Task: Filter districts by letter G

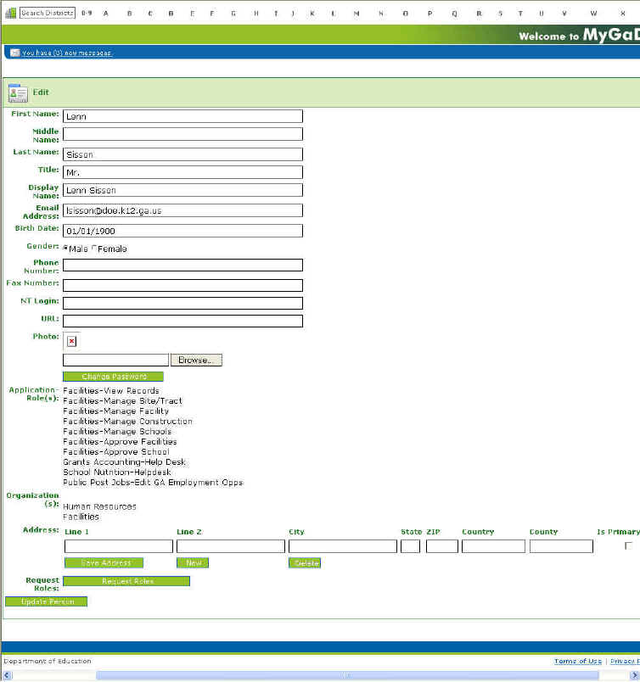Action: [233, 14]
